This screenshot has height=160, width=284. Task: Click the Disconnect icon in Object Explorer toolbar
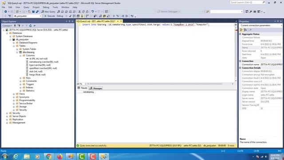[19, 26]
